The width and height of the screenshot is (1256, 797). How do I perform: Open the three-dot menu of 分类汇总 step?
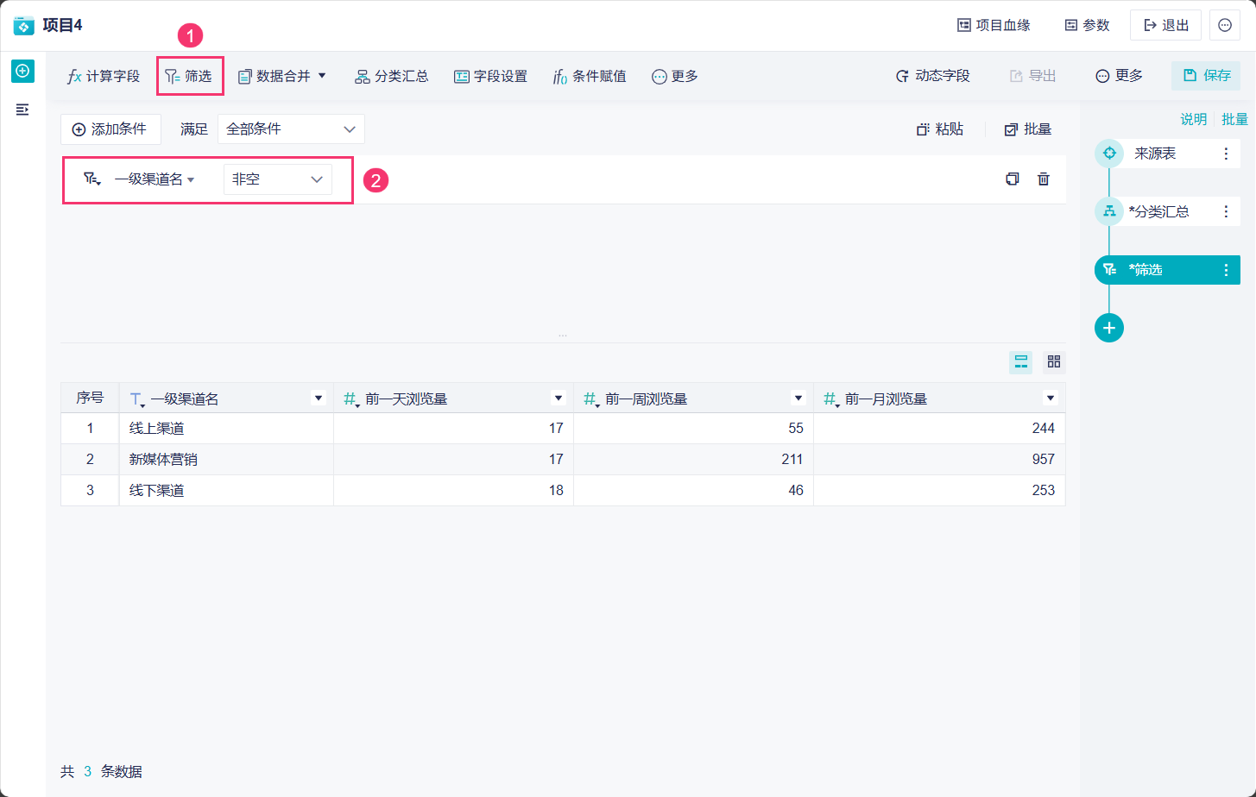coord(1226,211)
